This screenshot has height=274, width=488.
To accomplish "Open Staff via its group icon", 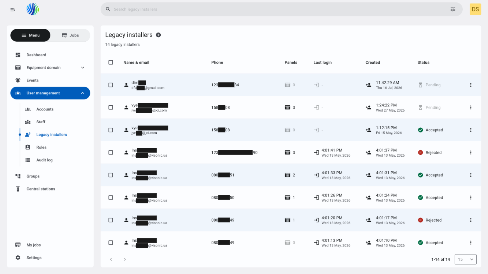I will point(28,122).
